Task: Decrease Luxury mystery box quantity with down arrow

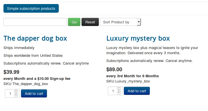Action: click(x=119, y=93)
